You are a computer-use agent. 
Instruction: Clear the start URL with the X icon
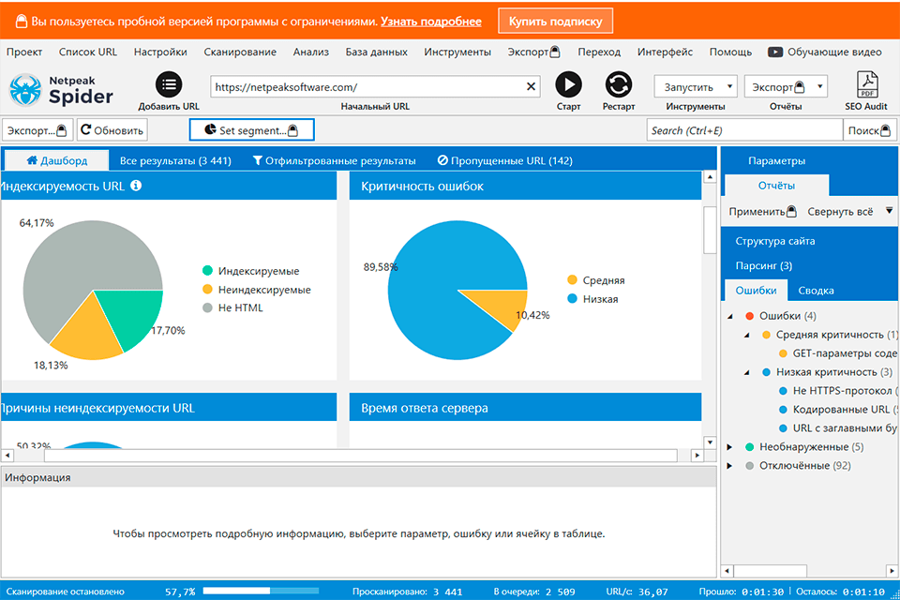coord(532,87)
